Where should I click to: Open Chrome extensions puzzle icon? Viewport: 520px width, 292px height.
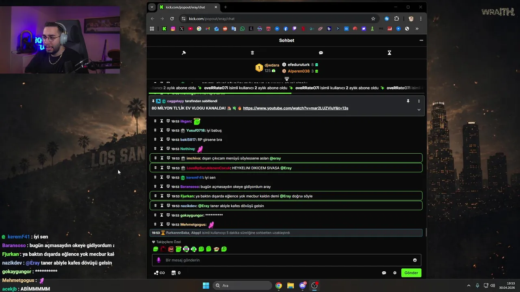point(397,19)
